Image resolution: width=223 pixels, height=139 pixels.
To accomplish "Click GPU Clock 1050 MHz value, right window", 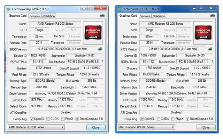I will (147, 100).
